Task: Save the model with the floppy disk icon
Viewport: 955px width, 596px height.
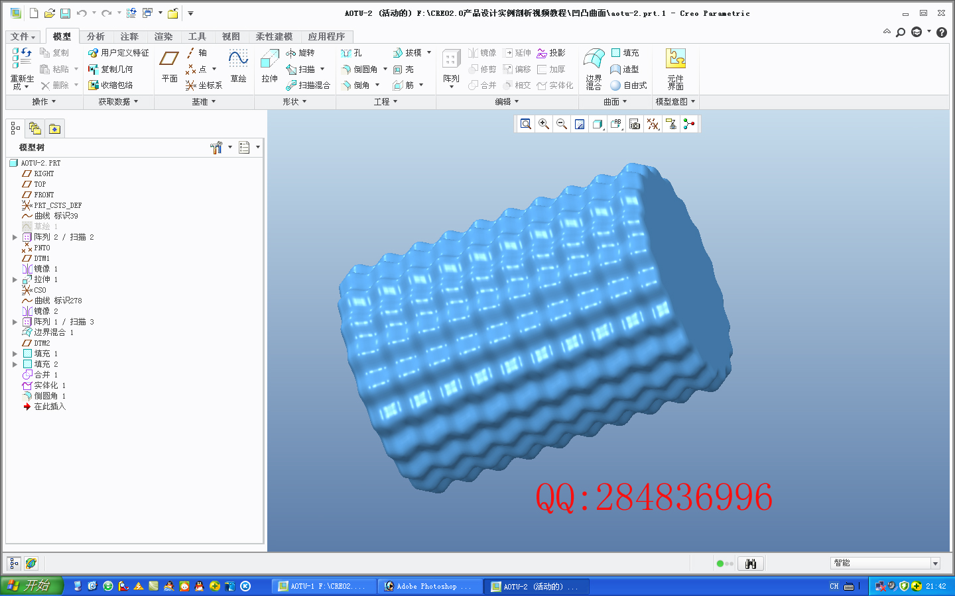Action: [x=65, y=13]
